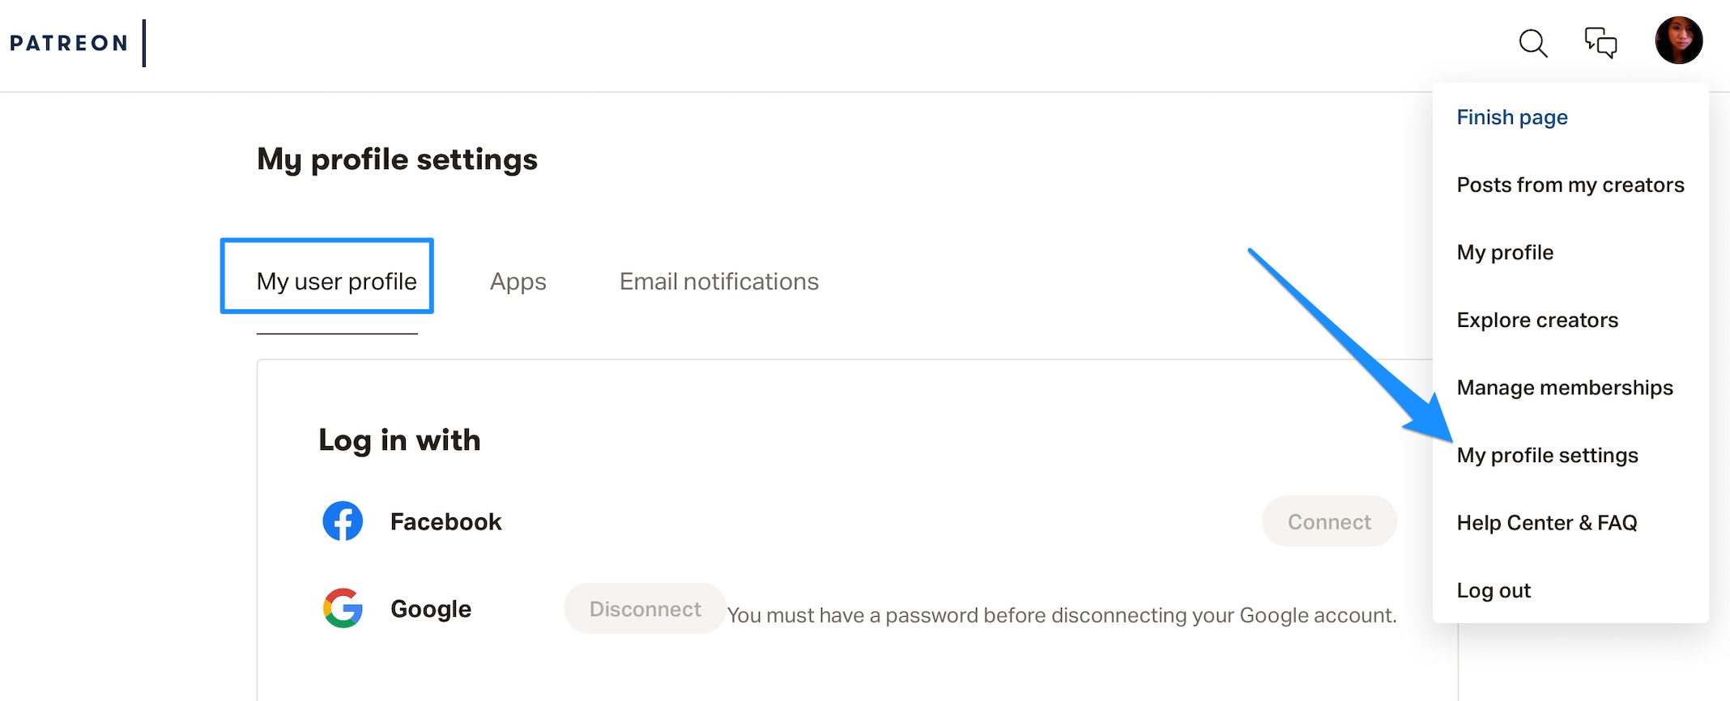
Task: Choose Finish page from the menu
Action: pos(1512,117)
